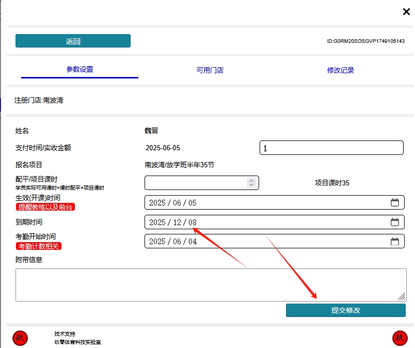Click the ID:G0RM20SOSGVP1749105143 text

(x=365, y=41)
